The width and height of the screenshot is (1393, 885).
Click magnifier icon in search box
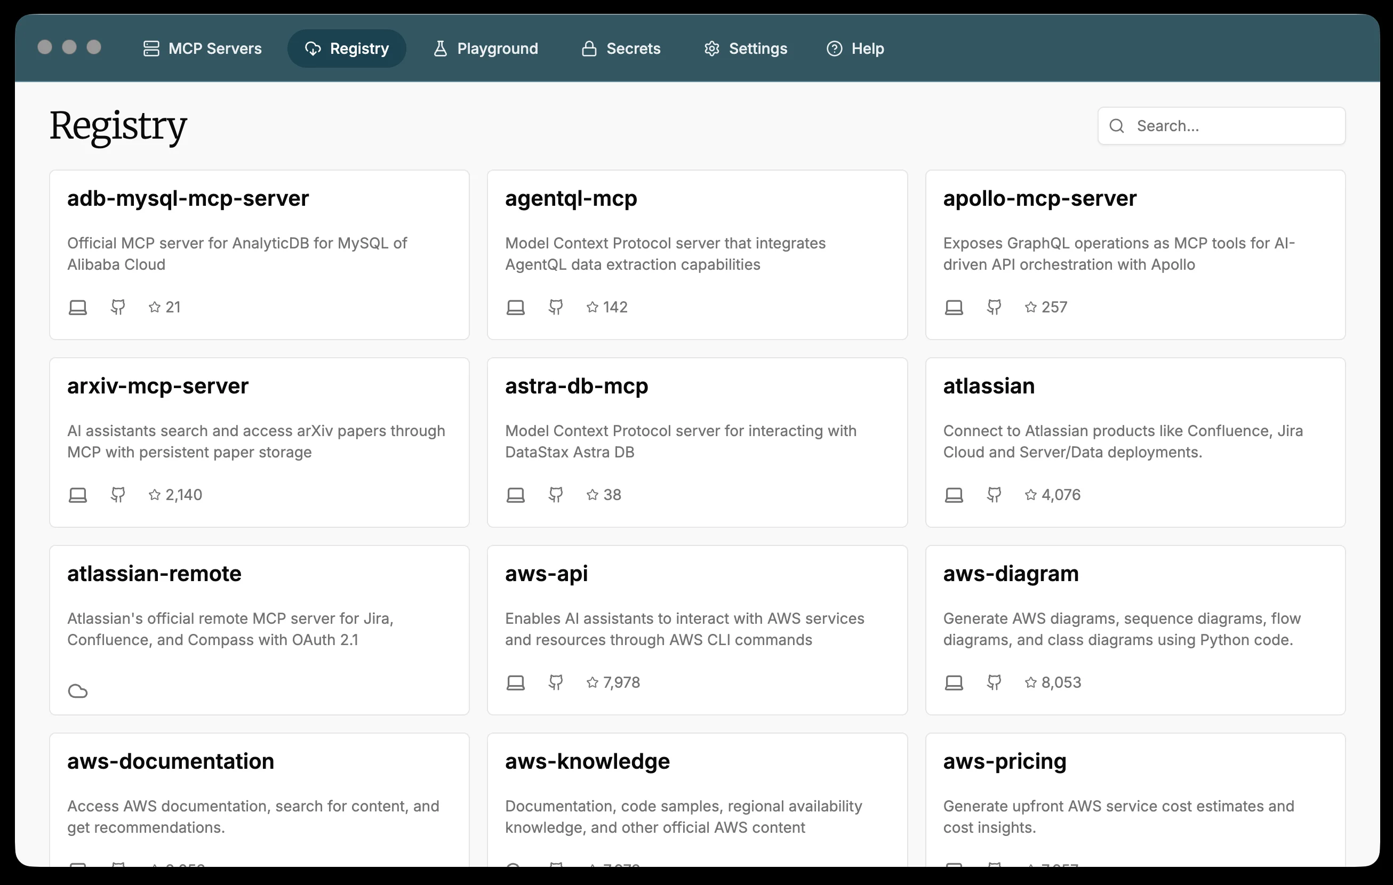tap(1117, 126)
